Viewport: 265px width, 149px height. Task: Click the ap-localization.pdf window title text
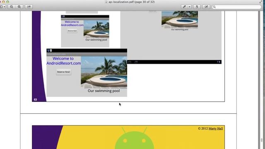(x=132, y=2)
